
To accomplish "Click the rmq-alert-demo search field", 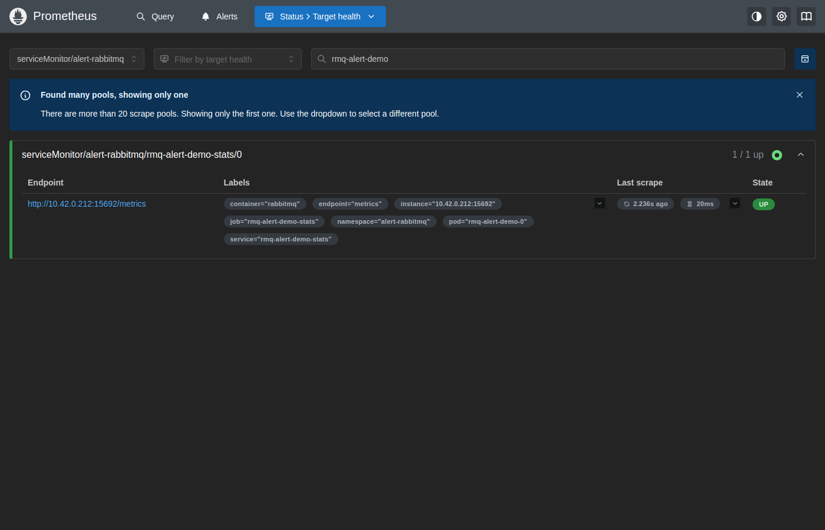I will click(x=548, y=59).
